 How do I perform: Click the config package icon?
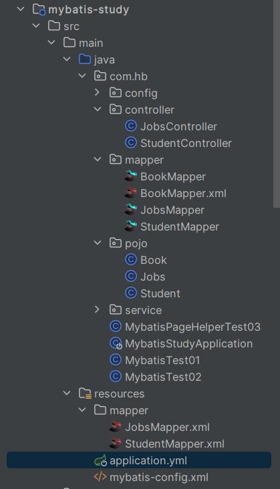pyautogui.click(x=115, y=92)
